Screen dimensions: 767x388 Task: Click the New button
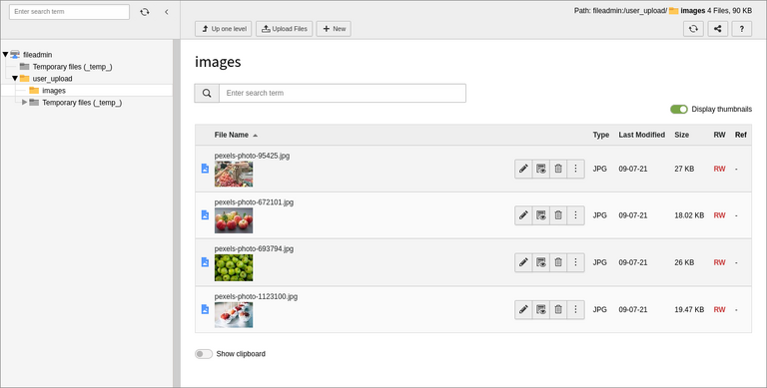(x=334, y=29)
